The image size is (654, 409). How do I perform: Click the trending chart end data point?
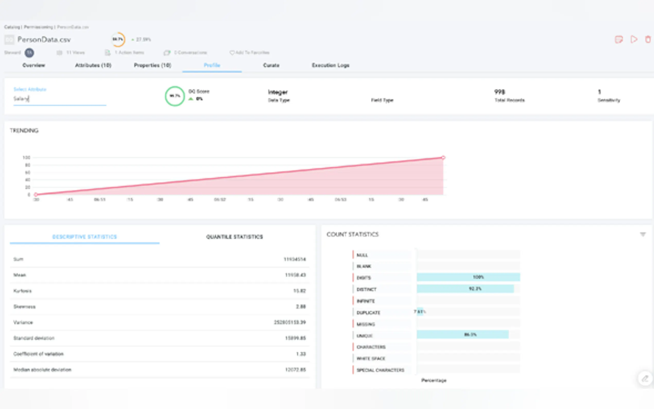(x=443, y=158)
